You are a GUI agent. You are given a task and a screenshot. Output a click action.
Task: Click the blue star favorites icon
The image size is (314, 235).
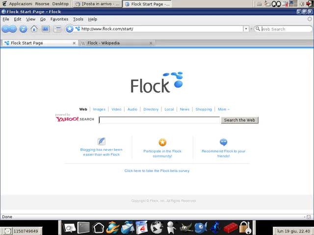click(70, 29)
